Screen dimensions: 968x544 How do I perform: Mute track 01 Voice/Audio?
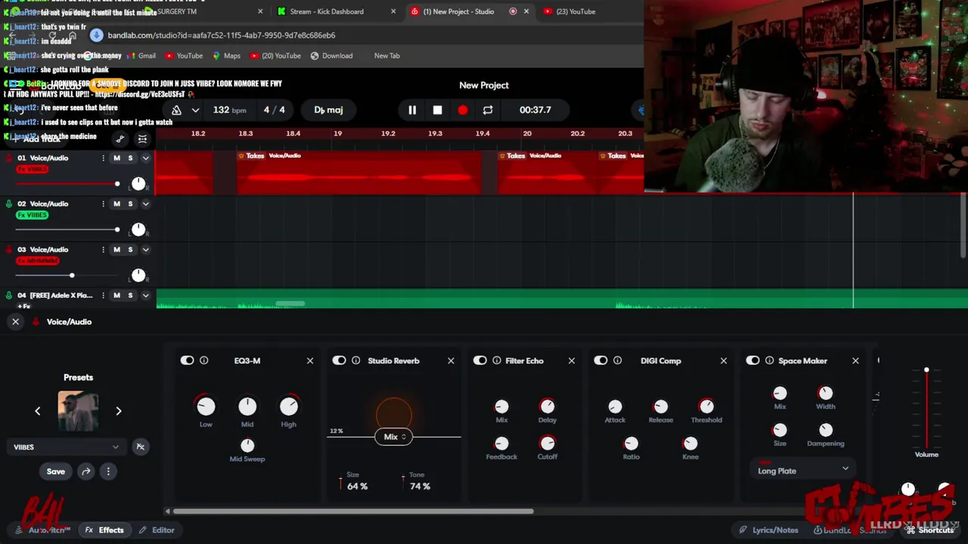(116, 158)
